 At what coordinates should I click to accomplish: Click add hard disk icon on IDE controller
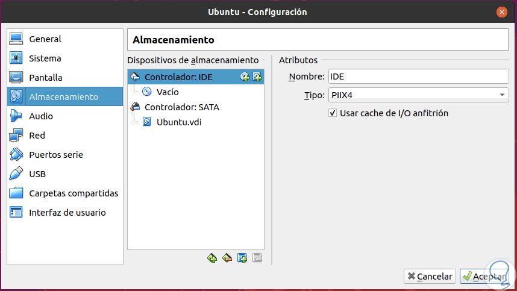click(257, 77)
